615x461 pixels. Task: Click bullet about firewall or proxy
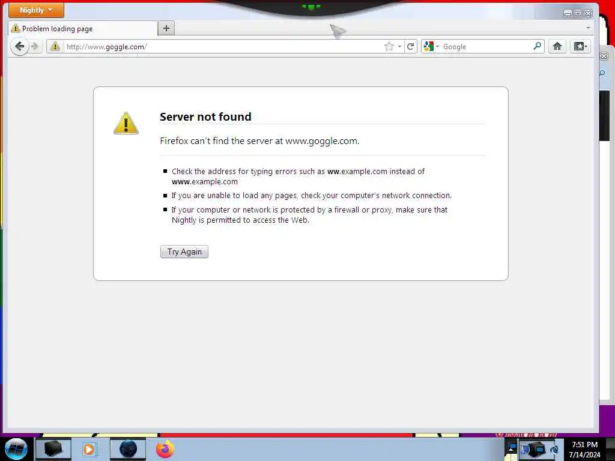(x=309, y=215)
